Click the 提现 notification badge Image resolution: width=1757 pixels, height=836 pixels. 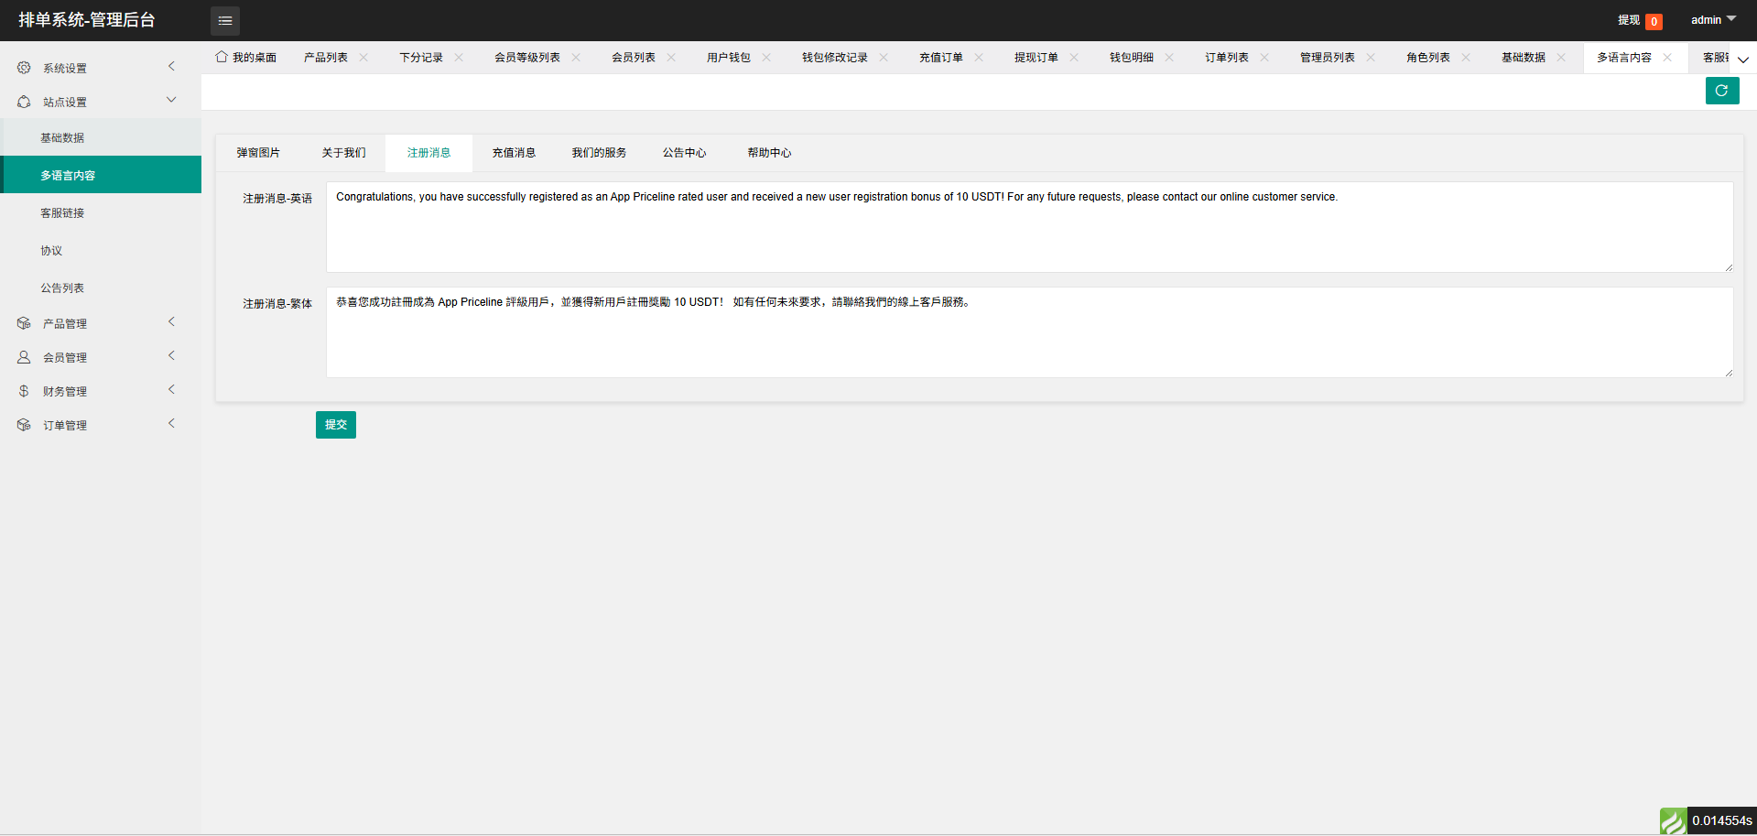1654,22
